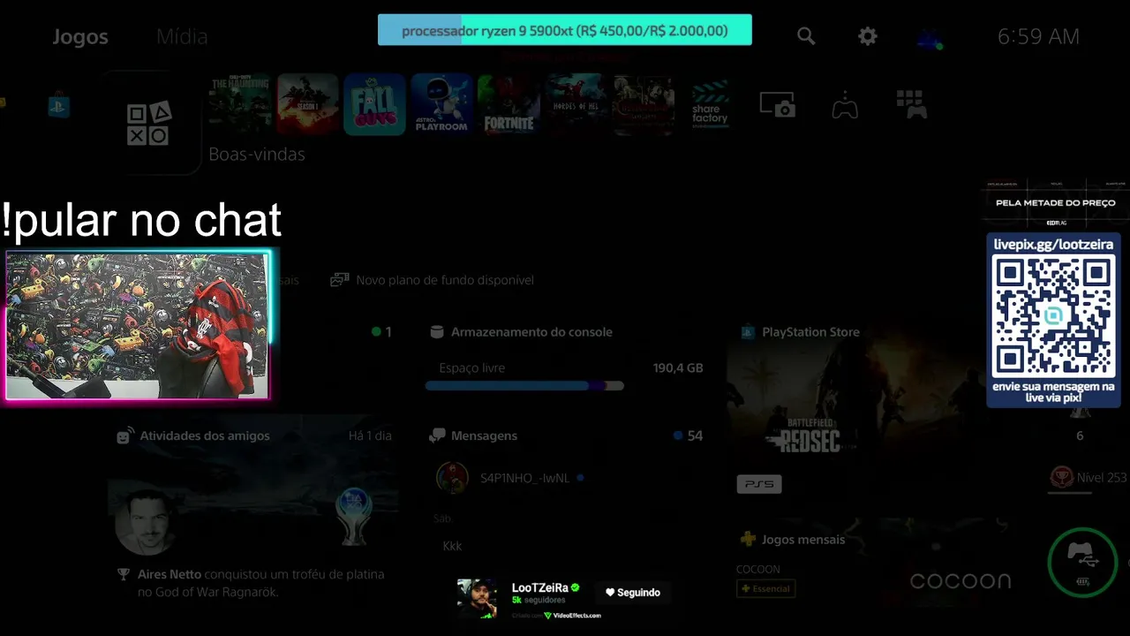This screenshot has height=636, width=1130.
Task: Open the Season 1 game tile
Action: point(307,104)
